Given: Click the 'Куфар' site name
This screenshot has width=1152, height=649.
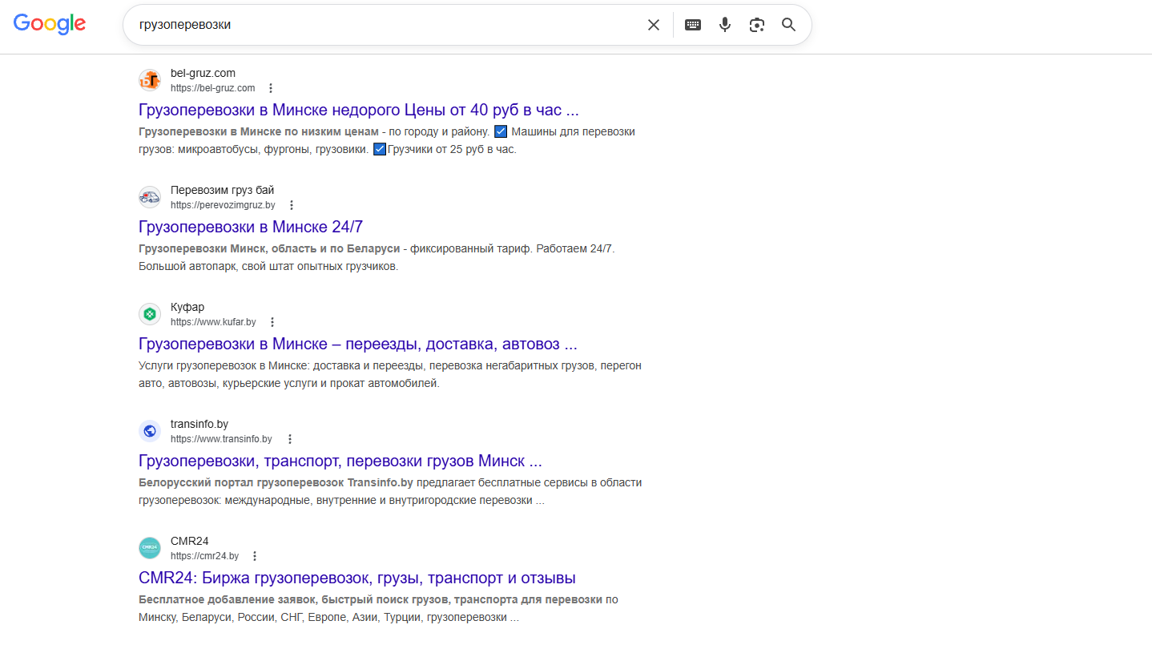Looking at the screenshot, I should point(187,307).
